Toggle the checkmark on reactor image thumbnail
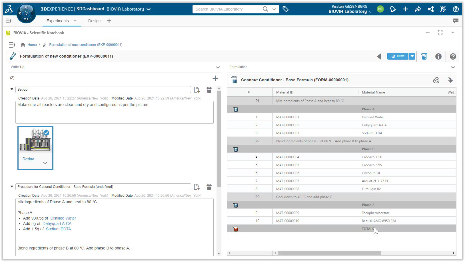This screenshot has height=262, width=465. [46, 133]
